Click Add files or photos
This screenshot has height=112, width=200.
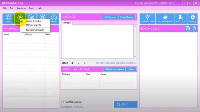click(x=114, y=69)
